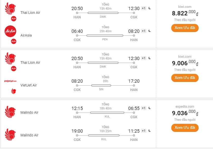Click the Malindo Air logo on the 19:00 flight
Viewport: 213px width, 149px height.
[10, 135]
